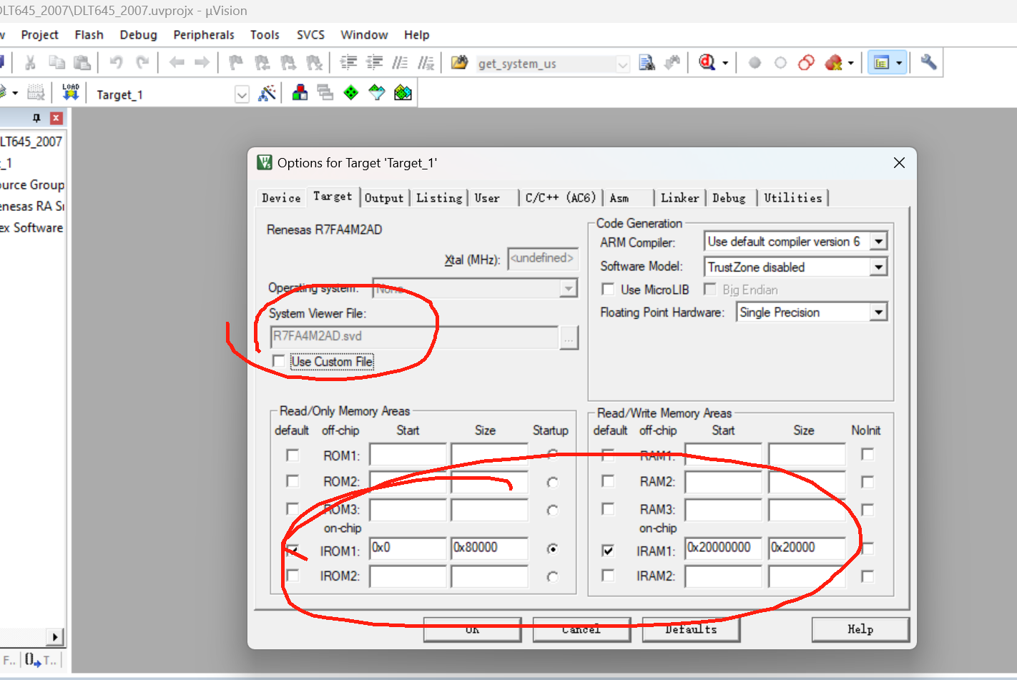
Task: Navigate forwards with the right arrow icon
Action: point(202,63)
